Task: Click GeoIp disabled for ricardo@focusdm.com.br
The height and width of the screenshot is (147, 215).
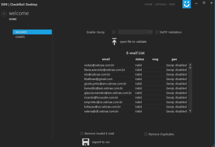Action: pos(176,98)
